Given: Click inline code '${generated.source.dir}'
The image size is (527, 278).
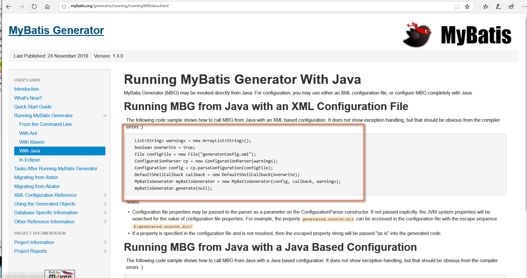Looking at the screenshot, I should pos(163,227).
